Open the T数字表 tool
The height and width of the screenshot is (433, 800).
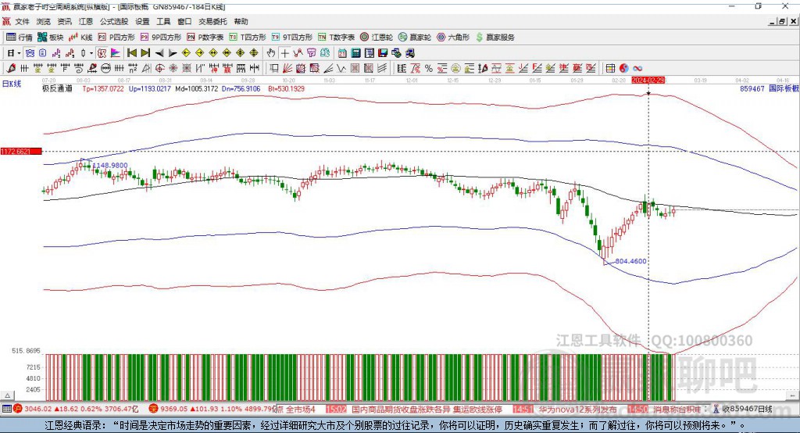(x=336, y=38)
